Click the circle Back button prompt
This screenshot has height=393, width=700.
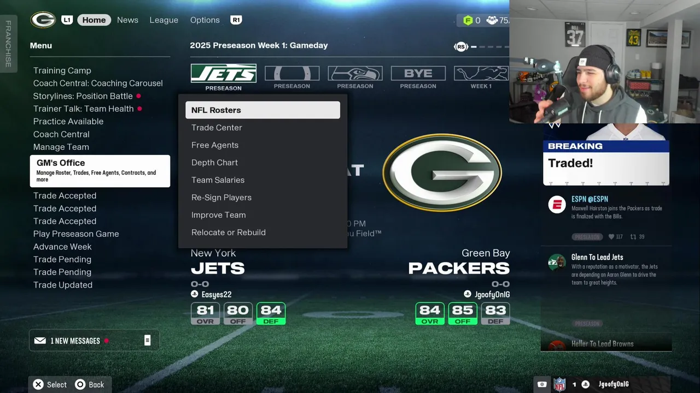pyautogui.click(x=90, y=384)
